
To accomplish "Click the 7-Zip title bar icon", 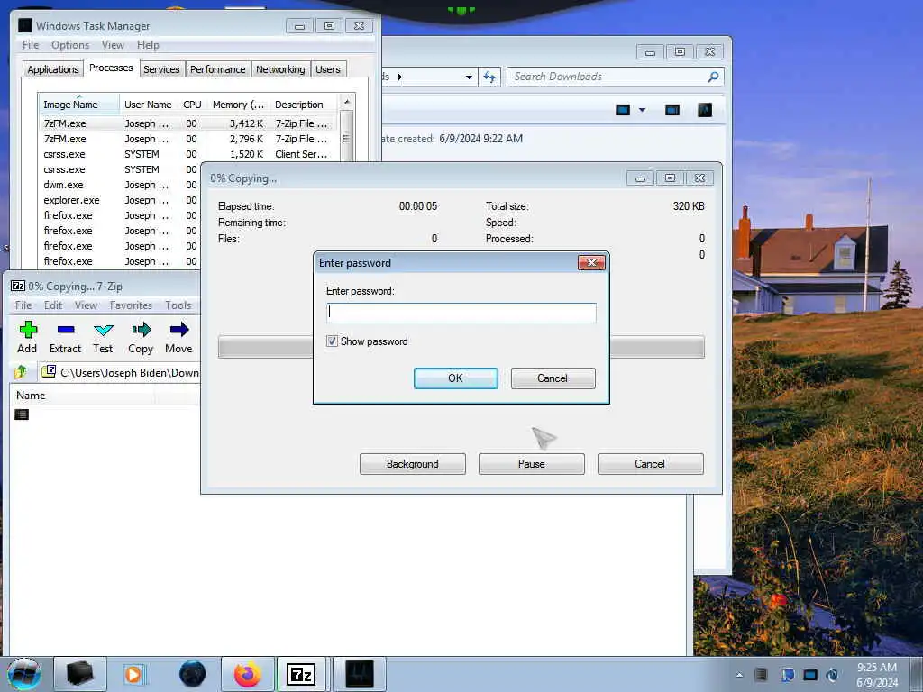I will coord(18,287).
